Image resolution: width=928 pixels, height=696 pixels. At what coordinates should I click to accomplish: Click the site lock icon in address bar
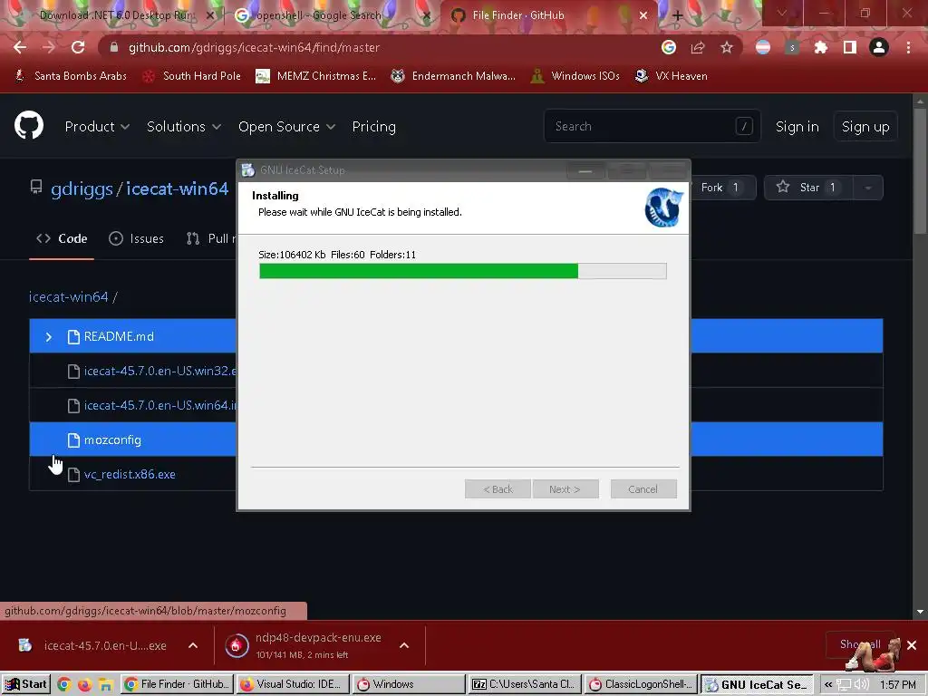[x=114, y=47]
